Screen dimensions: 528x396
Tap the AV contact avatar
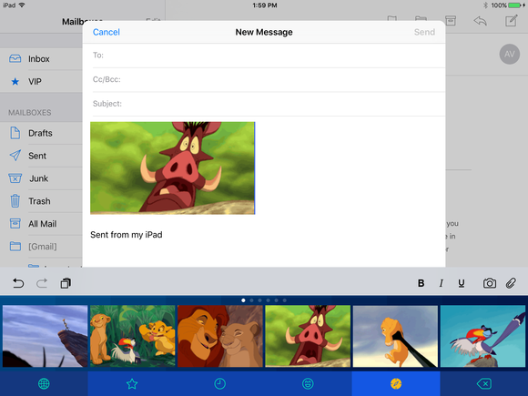pyautogui.click(x=510, y=54)
